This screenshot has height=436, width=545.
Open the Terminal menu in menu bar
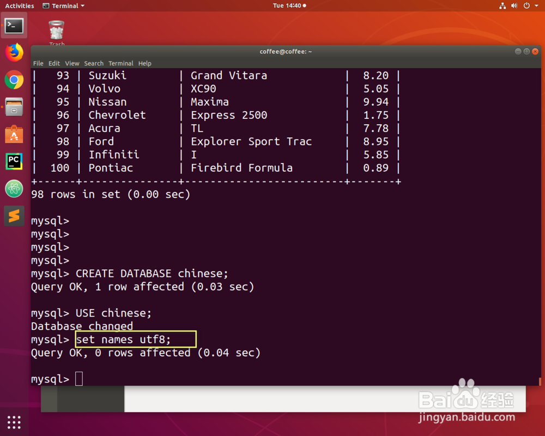point(120,63)
